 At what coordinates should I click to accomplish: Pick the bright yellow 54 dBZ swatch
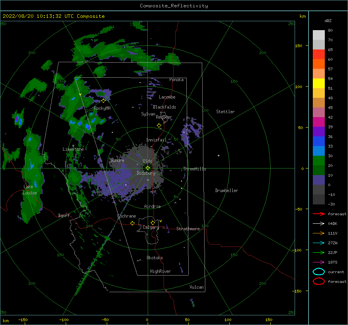click(319, 83)
